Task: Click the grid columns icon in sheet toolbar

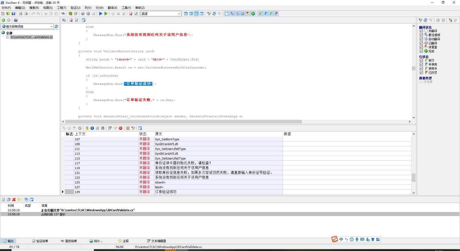Action: 128,128
